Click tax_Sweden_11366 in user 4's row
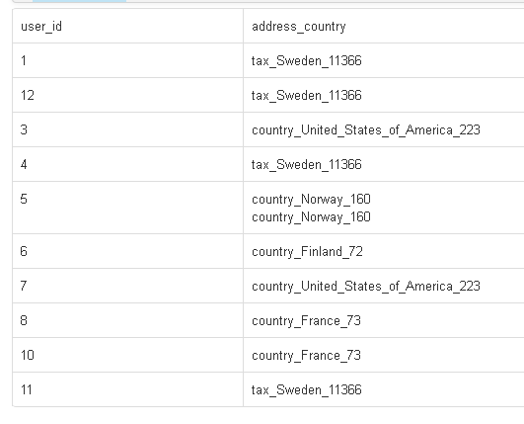This screenshot has width=524, height=424. tap(307, 165)
